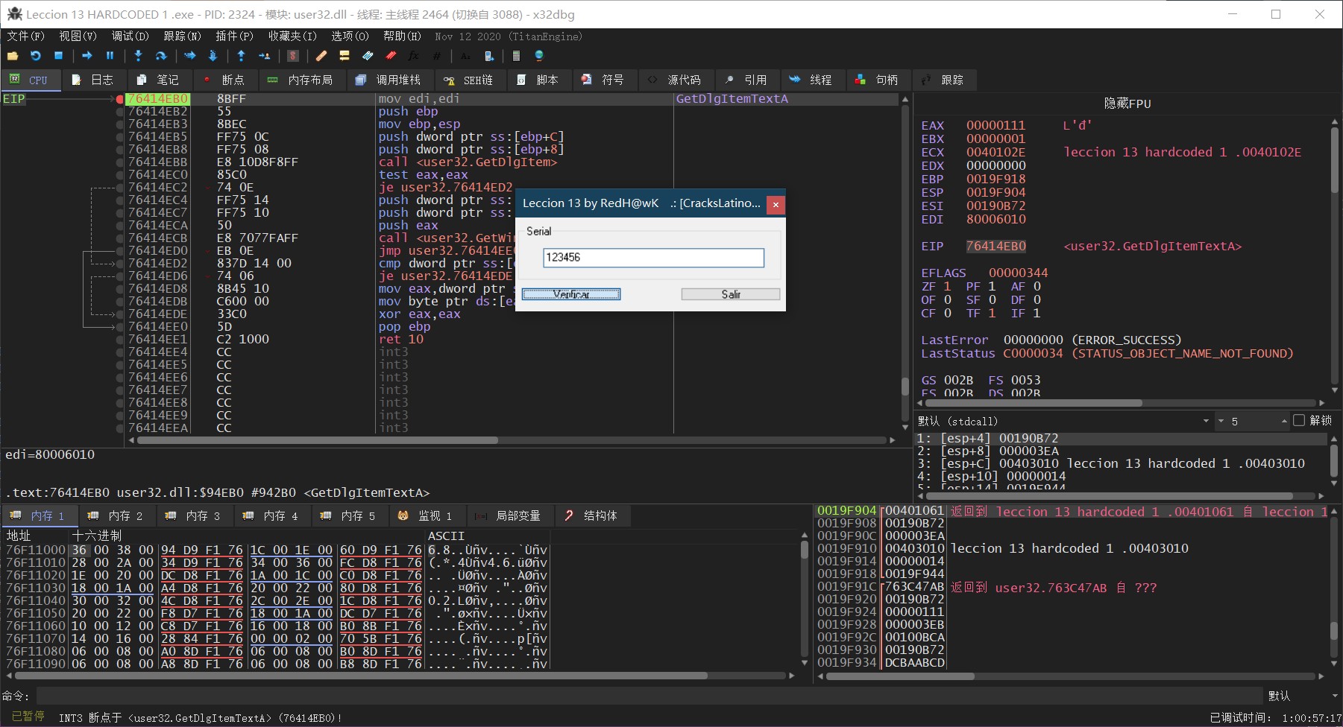Open the 默认 (stdcall) calling convention dropdown

[1205, 421]
